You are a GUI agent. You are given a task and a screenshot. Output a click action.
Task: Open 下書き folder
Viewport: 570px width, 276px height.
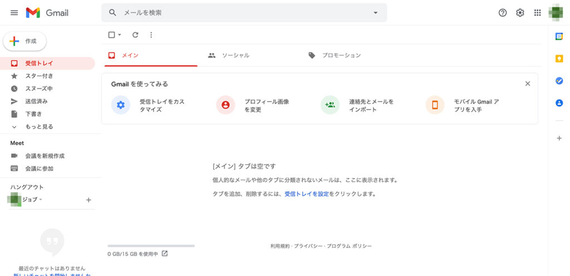[47, 114]
